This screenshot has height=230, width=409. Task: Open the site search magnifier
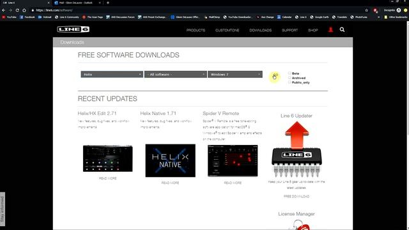click(342, 30)
